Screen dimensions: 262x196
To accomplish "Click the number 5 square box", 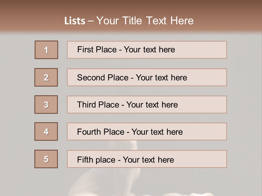I will pos(46,159).
